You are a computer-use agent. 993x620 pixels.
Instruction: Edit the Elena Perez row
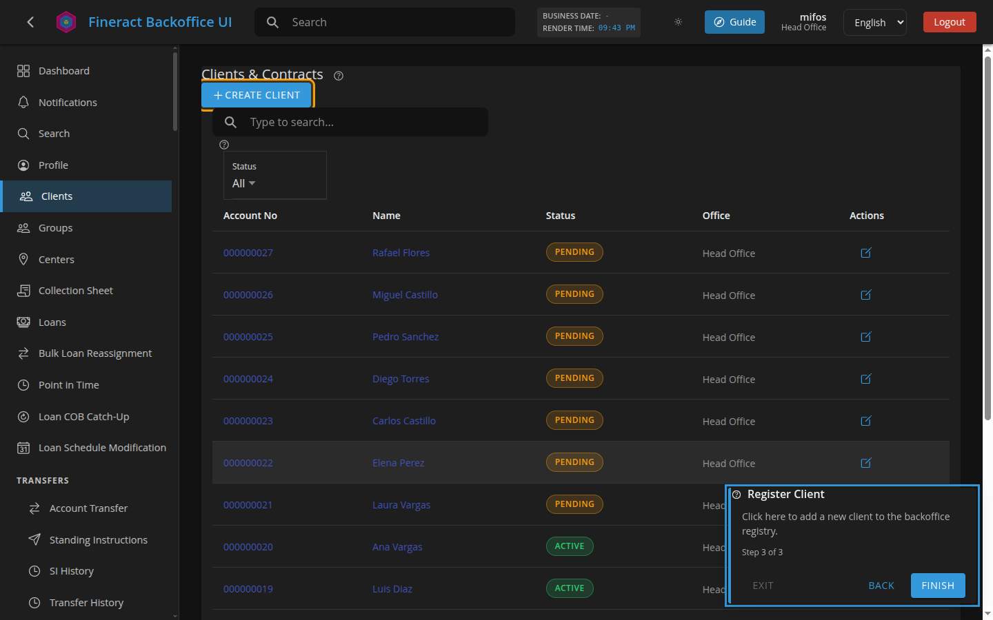pyautogui.click(x=866, y=463)
